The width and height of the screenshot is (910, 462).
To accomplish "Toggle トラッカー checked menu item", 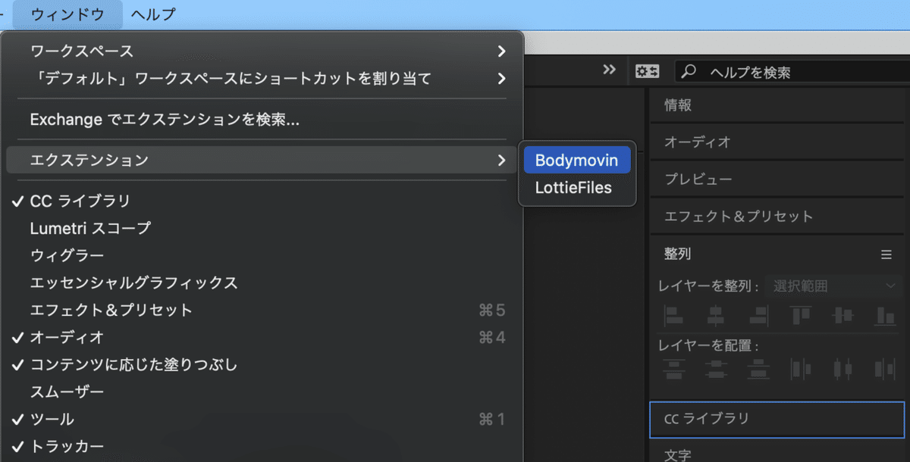I will pos(262,446).
